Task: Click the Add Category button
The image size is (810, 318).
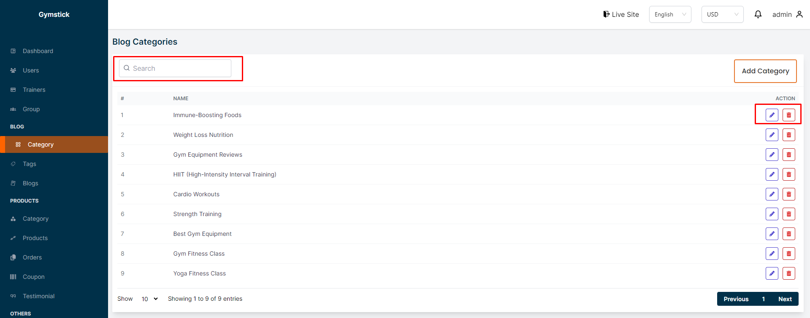Action: click(x=765, y=71)
